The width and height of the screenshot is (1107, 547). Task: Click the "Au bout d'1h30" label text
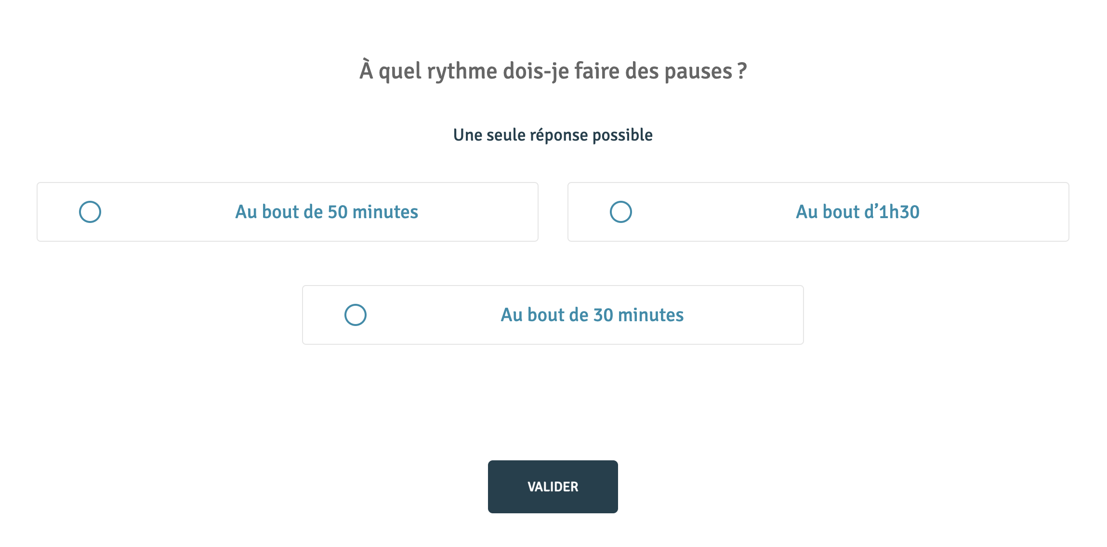coord(857,212)
